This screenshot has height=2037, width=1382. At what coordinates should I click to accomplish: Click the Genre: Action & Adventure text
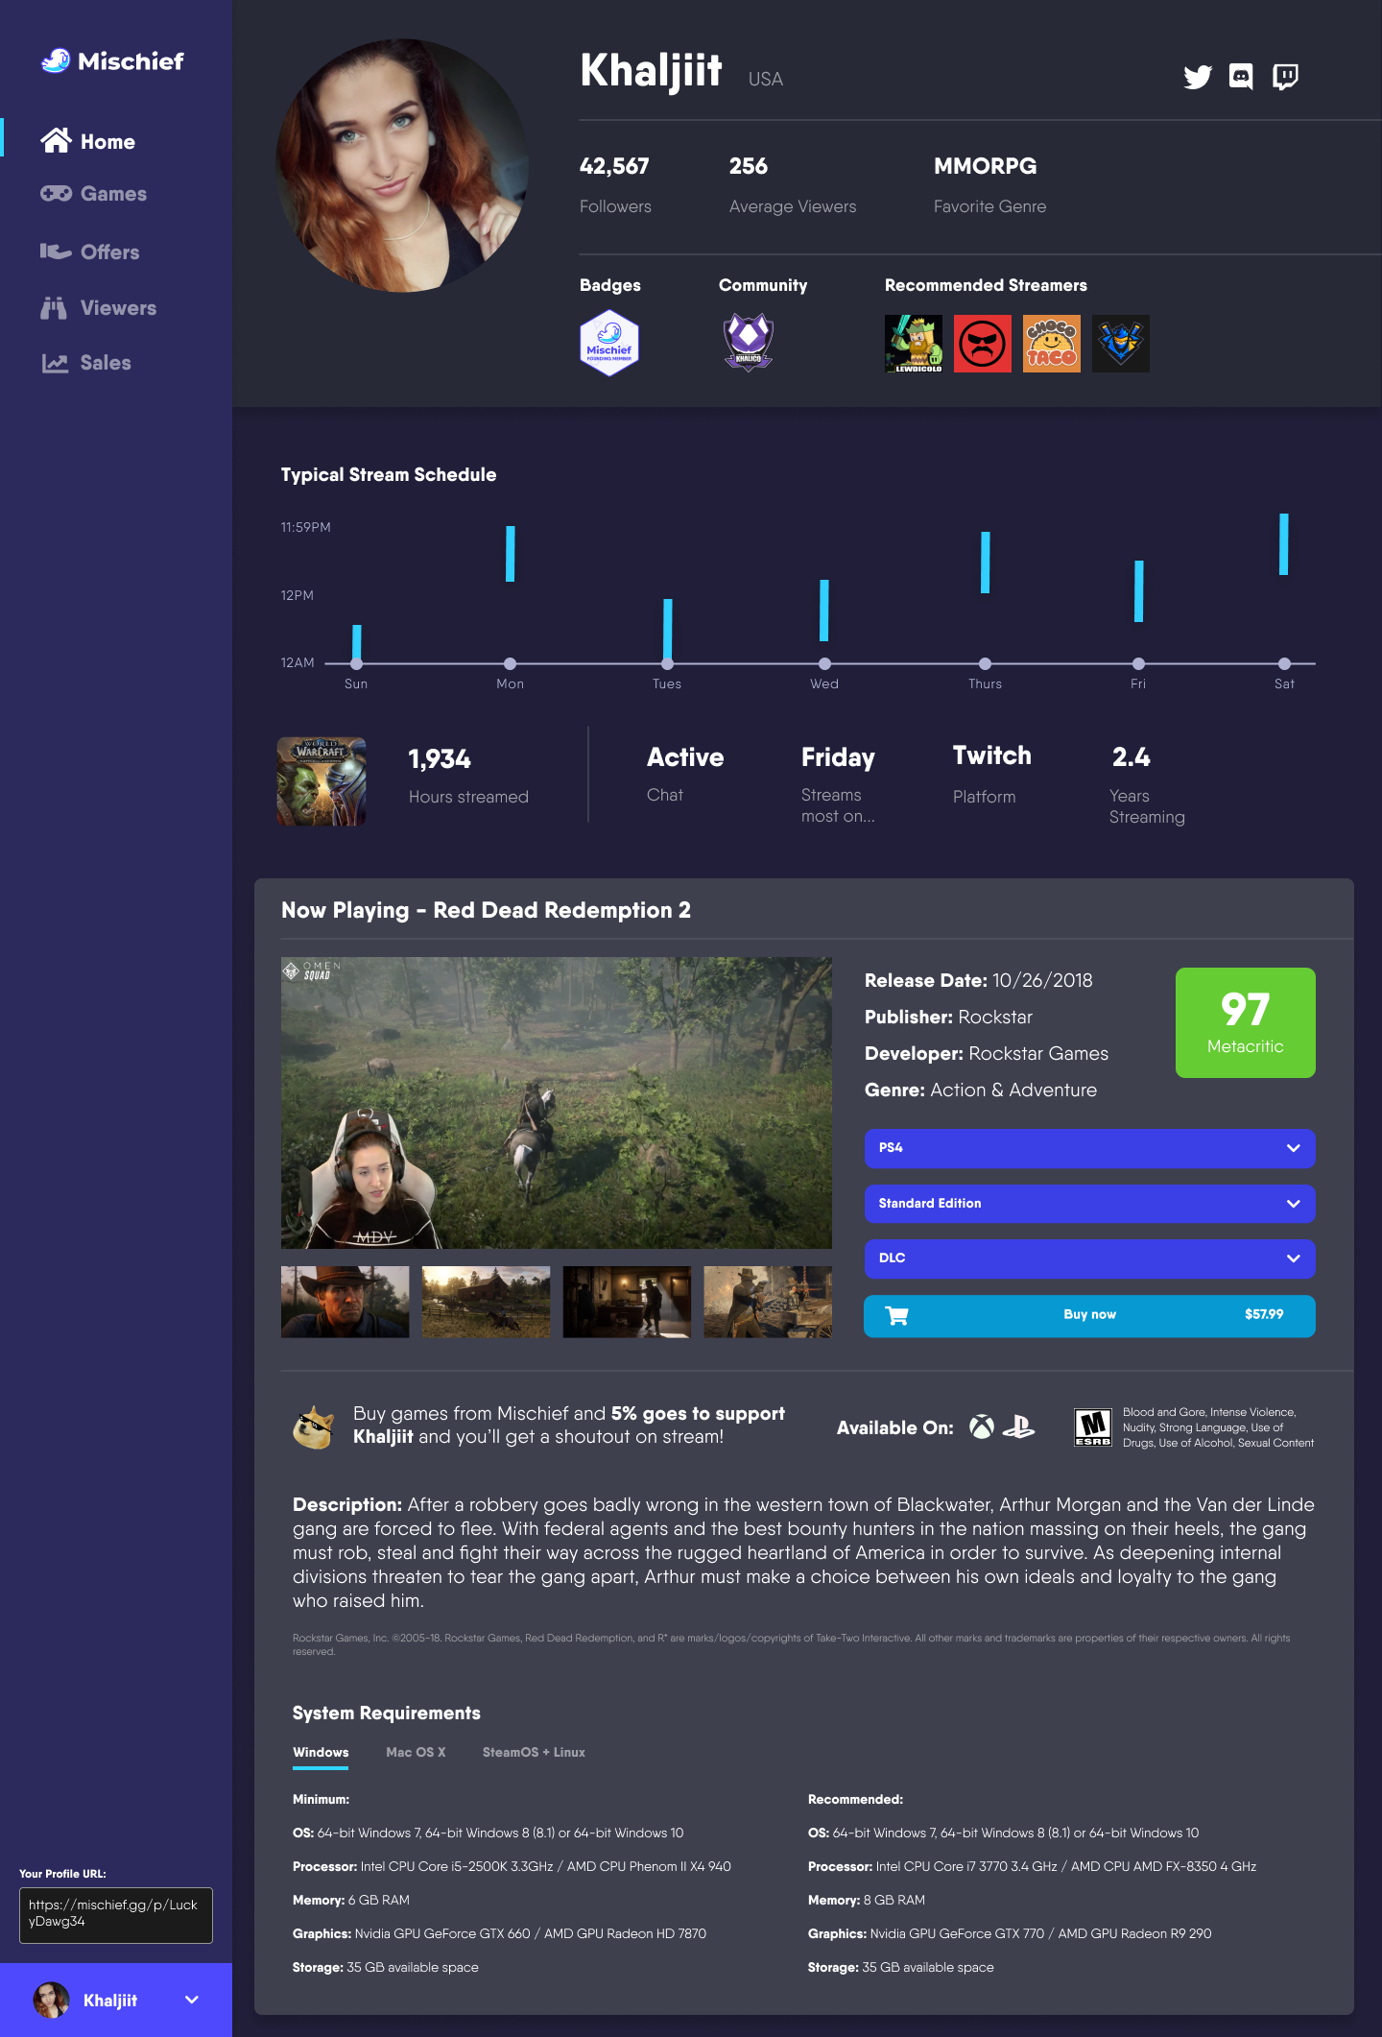[981, 1090]
